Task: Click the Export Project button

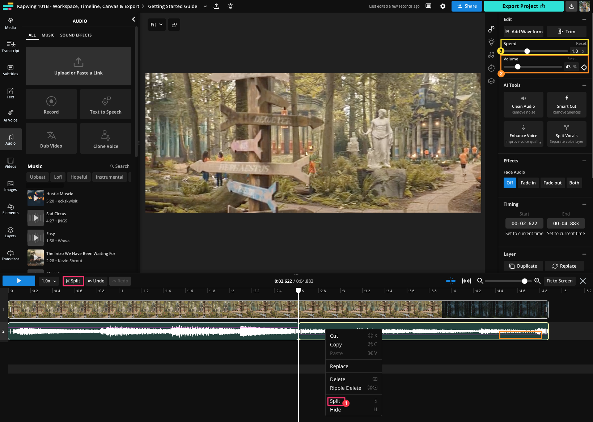Action: pos(523,6)
